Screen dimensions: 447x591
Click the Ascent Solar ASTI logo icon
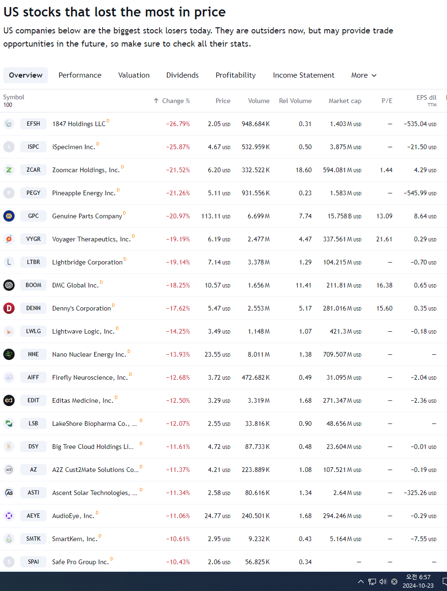[9, 493]
